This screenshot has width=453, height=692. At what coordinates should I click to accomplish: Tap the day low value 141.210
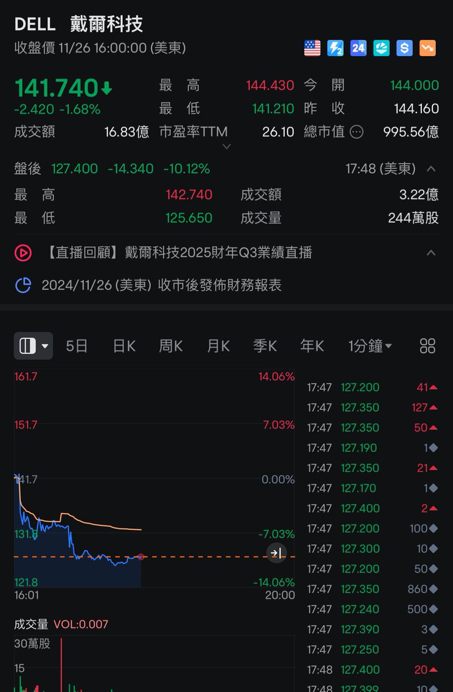pyautogui.click(x=273, y=108)
